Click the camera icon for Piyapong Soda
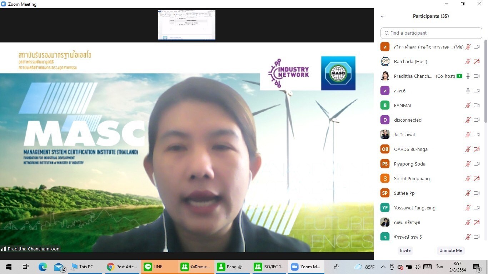The height and width of the screenshot is (274, 488). pyautogui.click(x=477, y=164)
